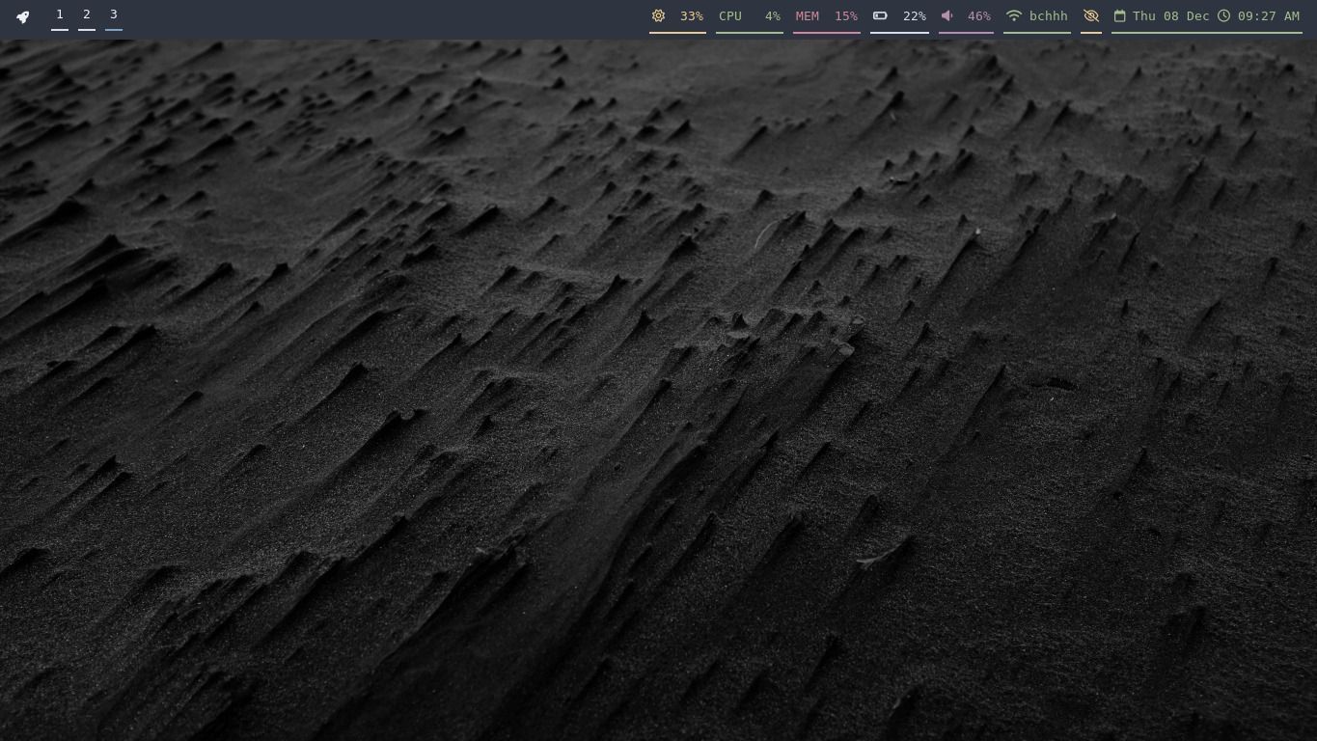This screenshot has height=741, width=1317.
Task: Open the battery status icon
Action: pyautogui.click(x=879, y=15)
